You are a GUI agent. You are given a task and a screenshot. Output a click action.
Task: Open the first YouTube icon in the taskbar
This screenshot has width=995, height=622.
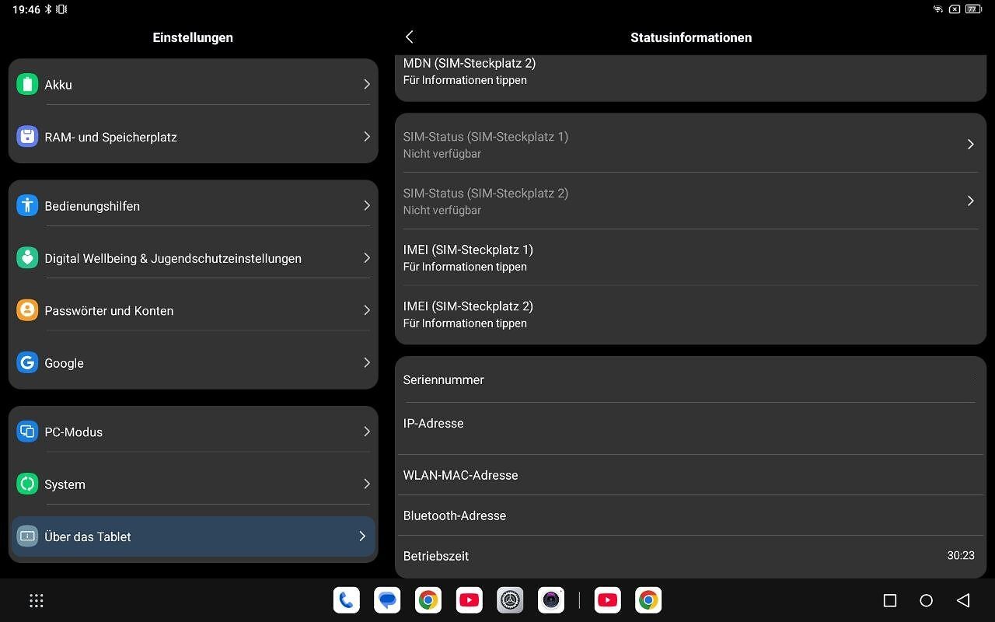(x=470, y=600)
